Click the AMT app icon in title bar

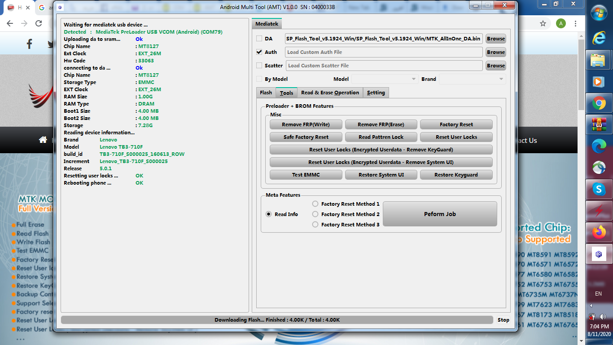(60, 7)
